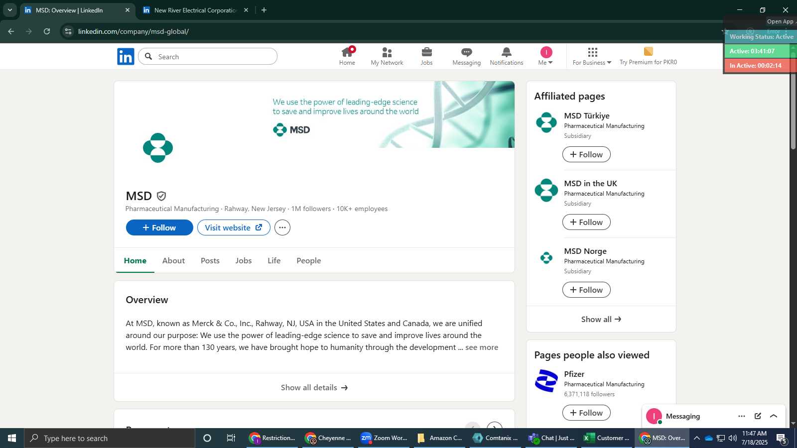Viewport: 797px width, 448px height.
Task: Follow MSD in the UK
Action: coord(586,222)
